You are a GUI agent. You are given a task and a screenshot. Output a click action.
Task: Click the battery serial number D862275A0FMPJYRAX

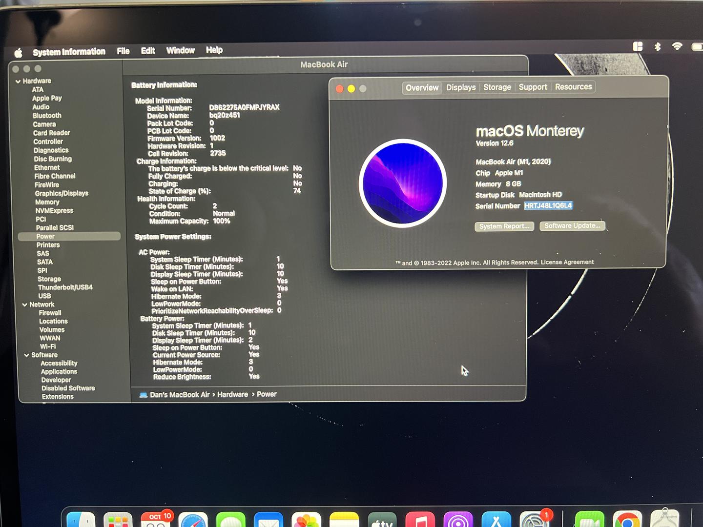(x=244, y=107)
